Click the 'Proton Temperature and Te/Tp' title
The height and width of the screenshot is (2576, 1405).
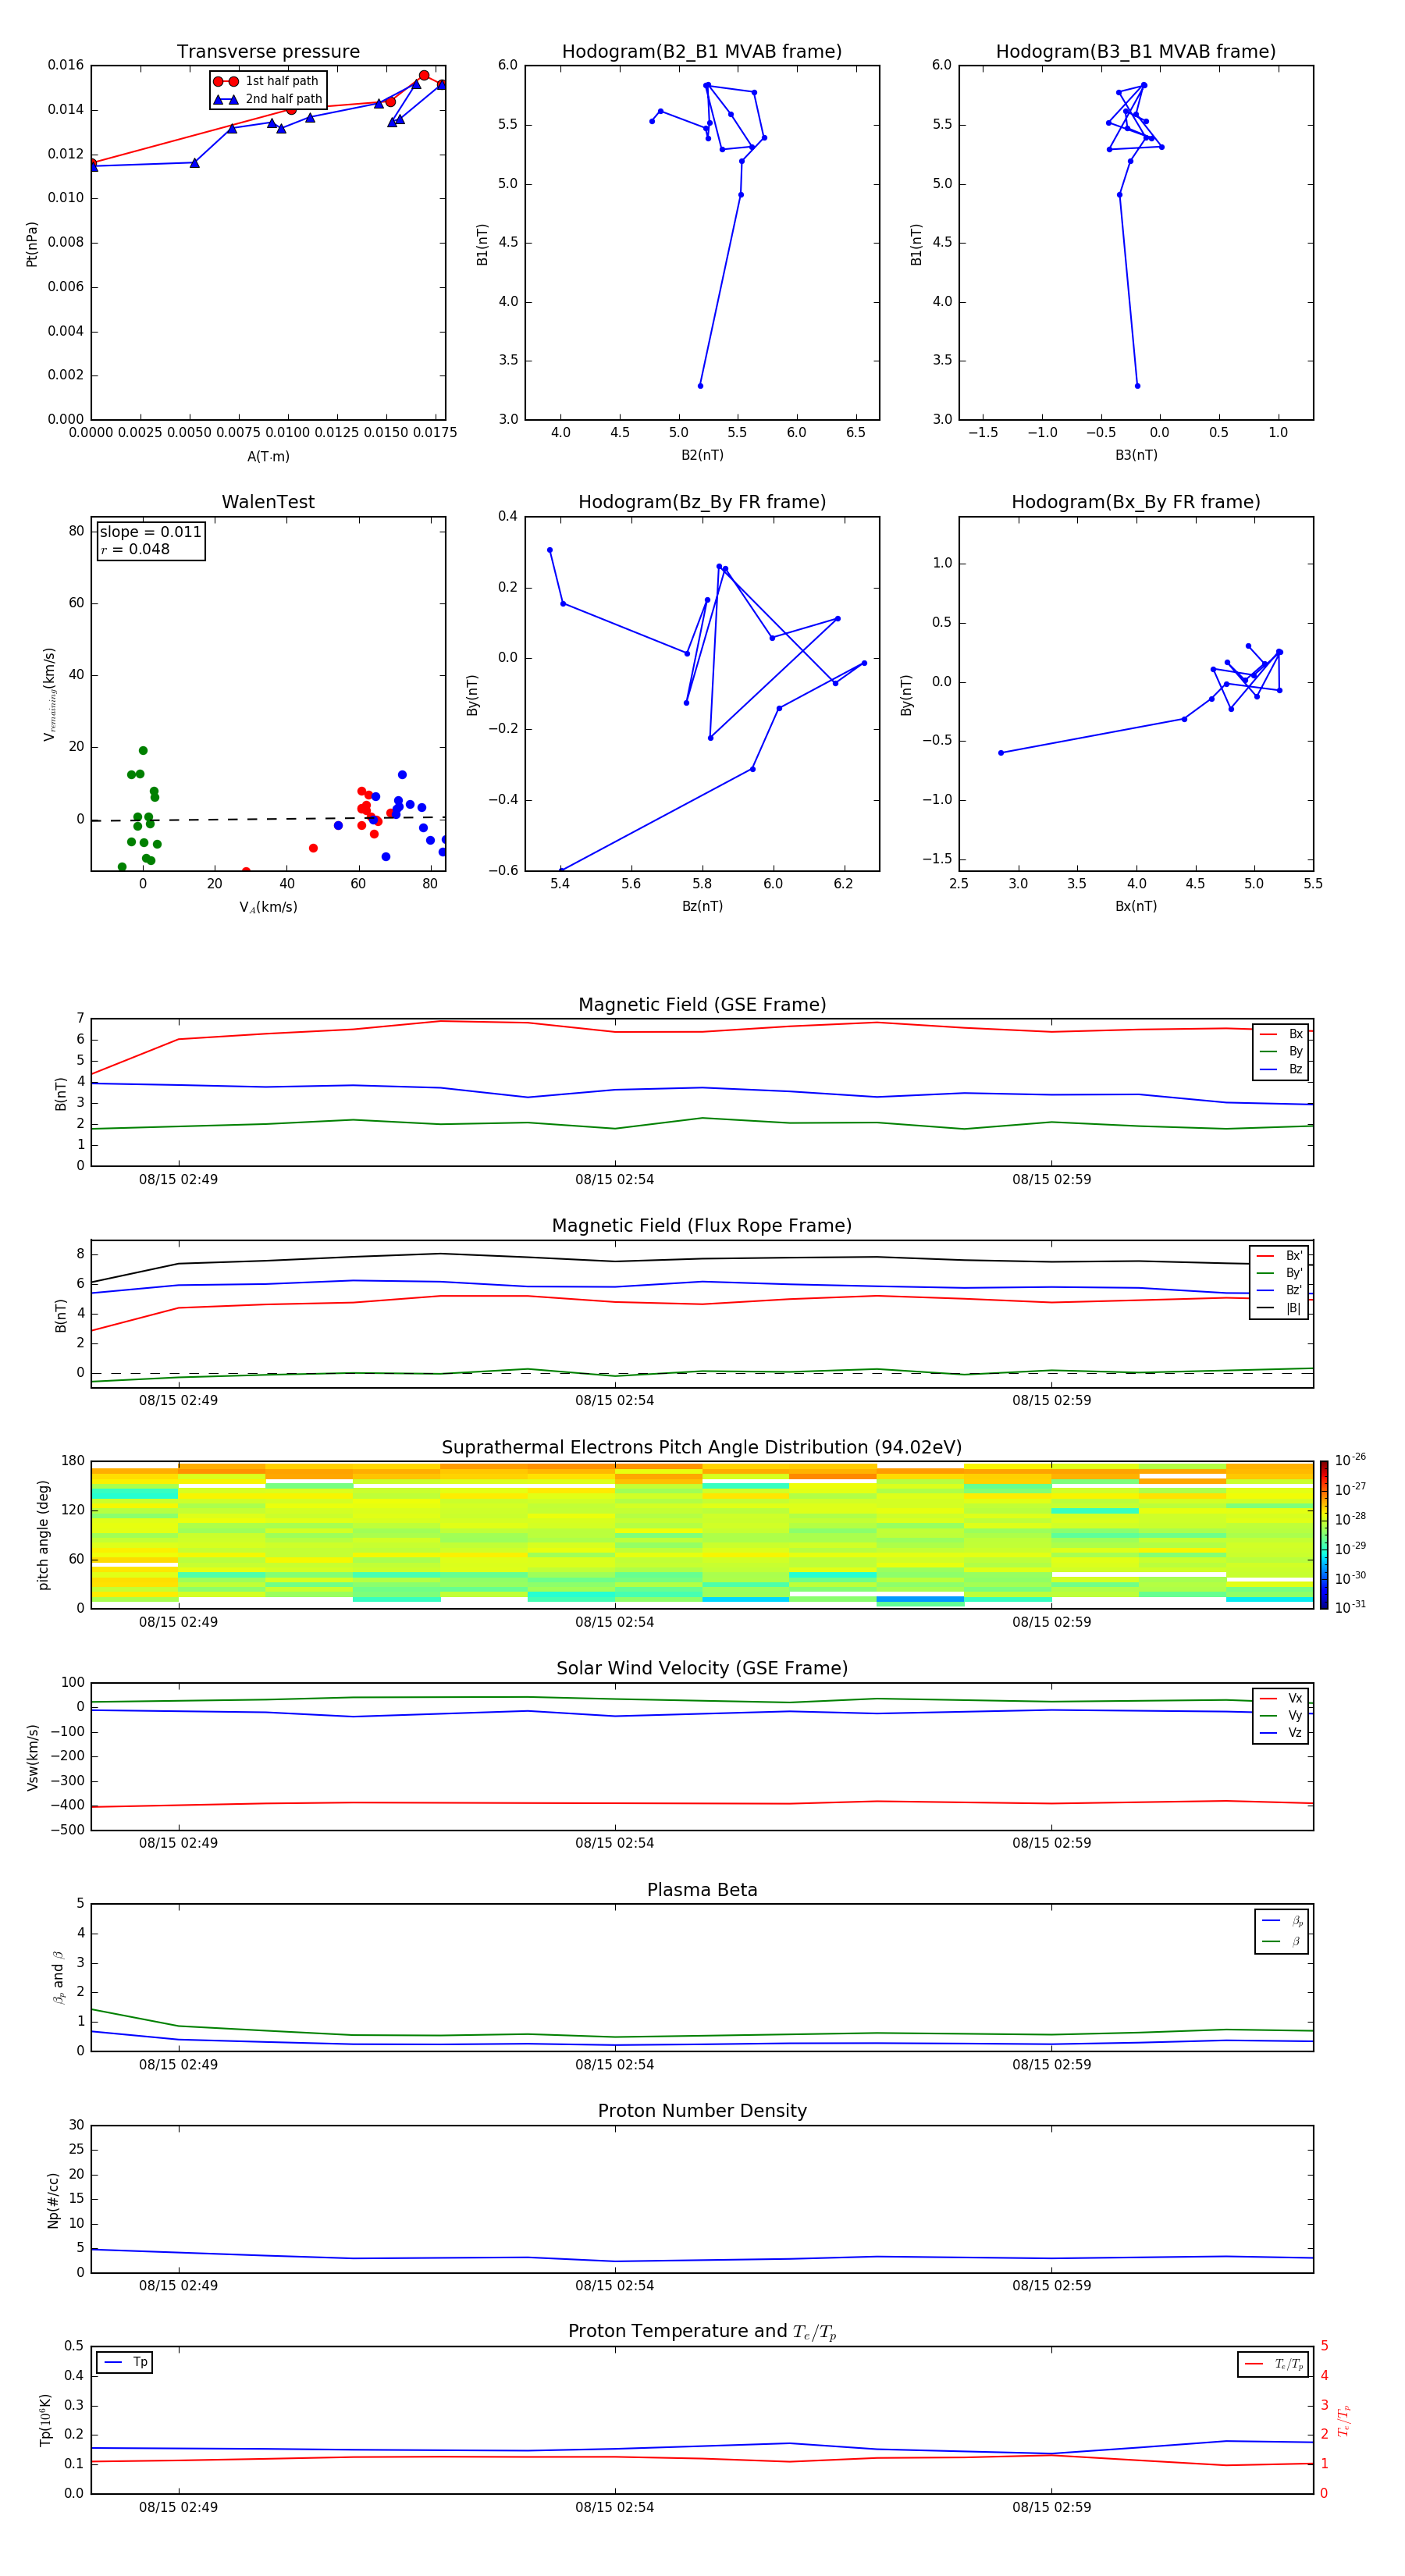point(702,2332)
